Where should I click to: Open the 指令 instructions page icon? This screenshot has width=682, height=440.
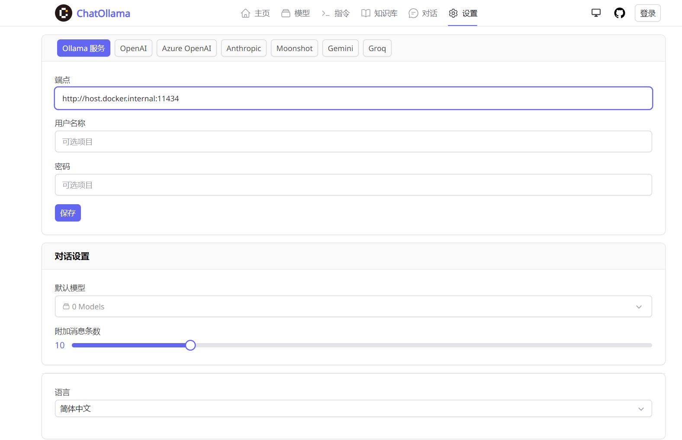click(x=325, y=13)
